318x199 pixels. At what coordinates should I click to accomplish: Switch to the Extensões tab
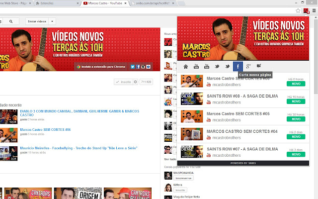click(x=57, y=3)
